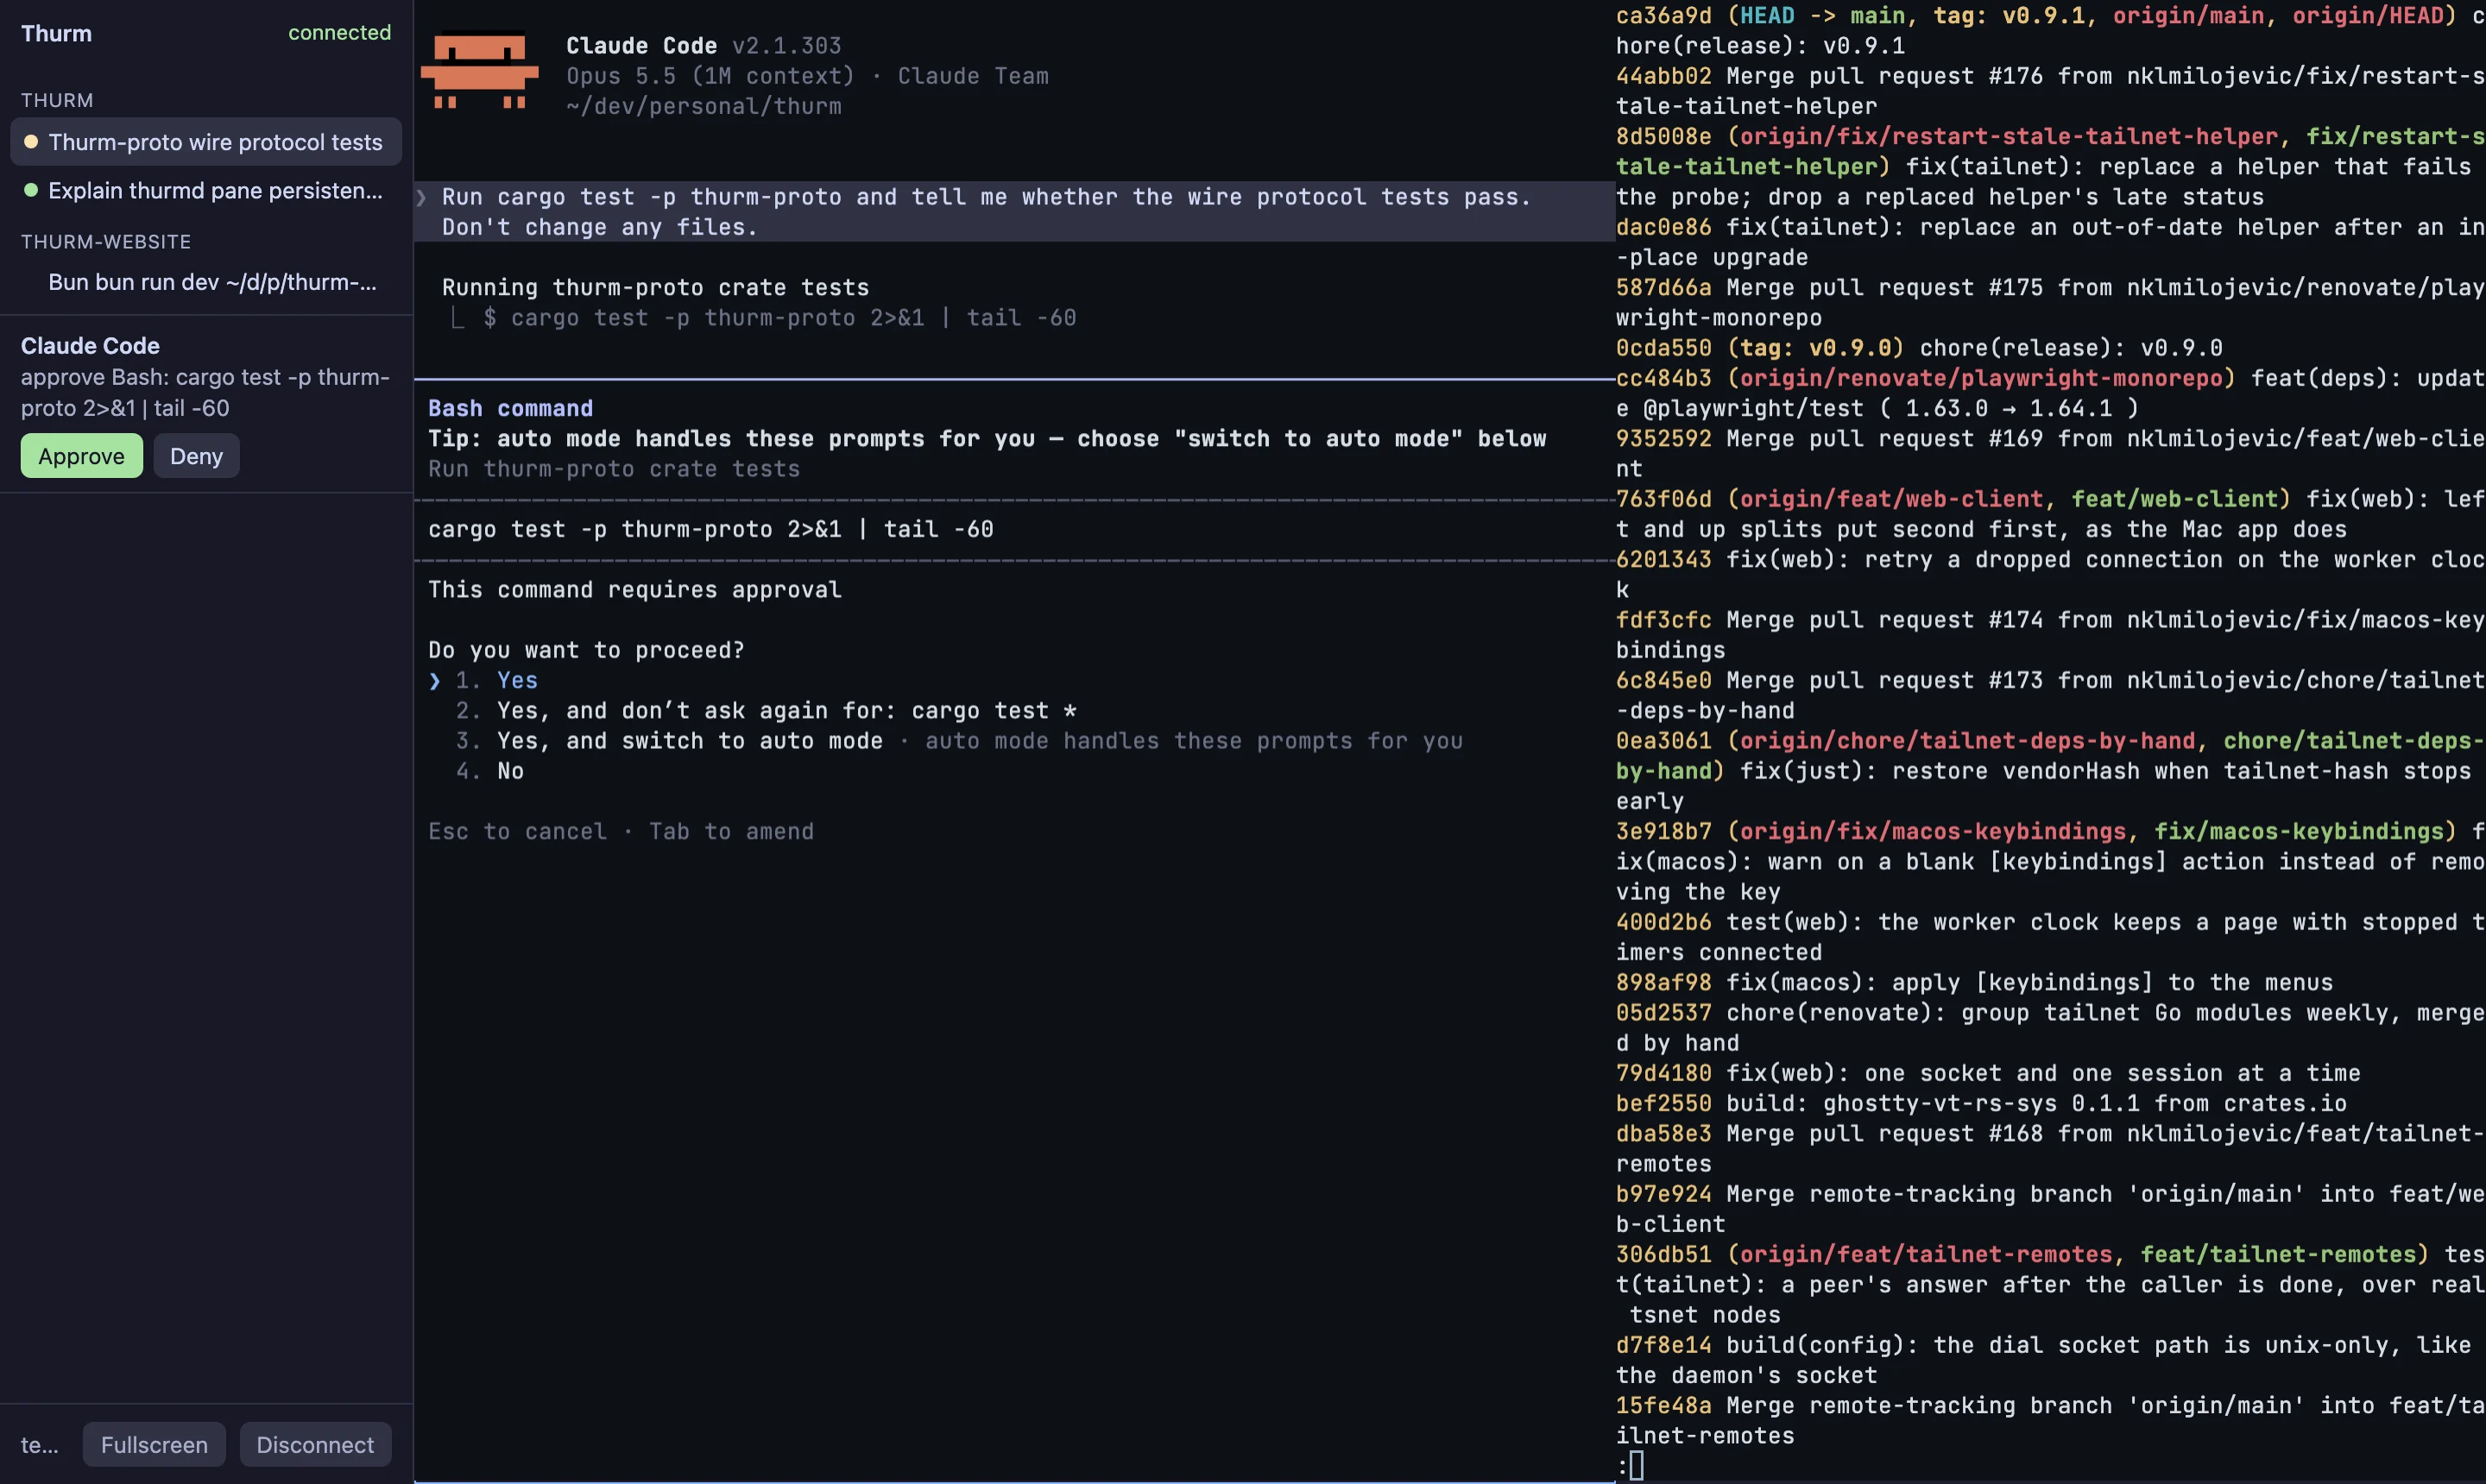Click the user prompt Run cargo test message
Viewport: 2486px width, 1484px height.
point(1014,212)
